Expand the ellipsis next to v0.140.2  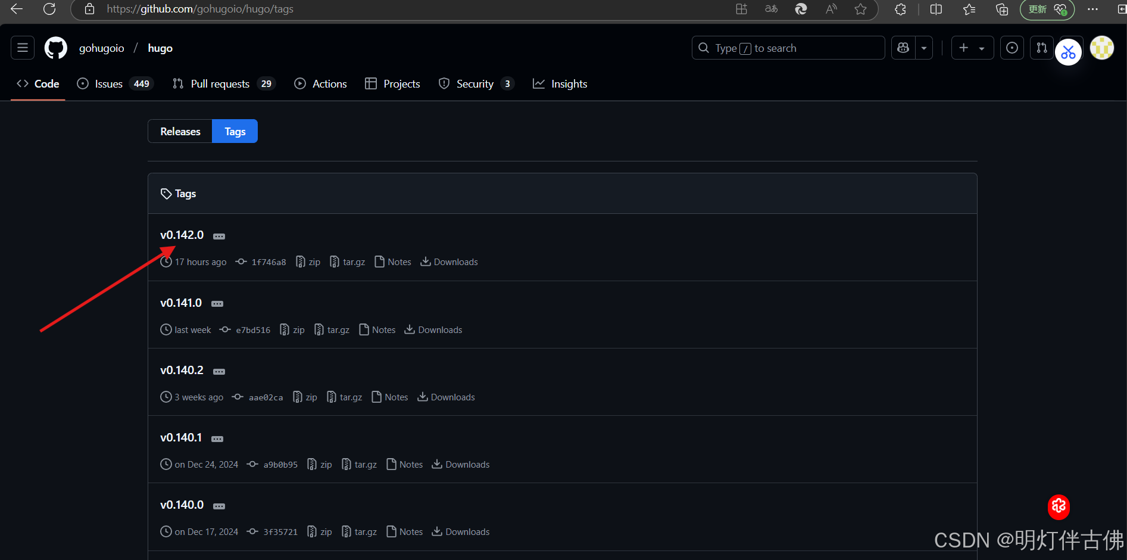click(219, 372)
